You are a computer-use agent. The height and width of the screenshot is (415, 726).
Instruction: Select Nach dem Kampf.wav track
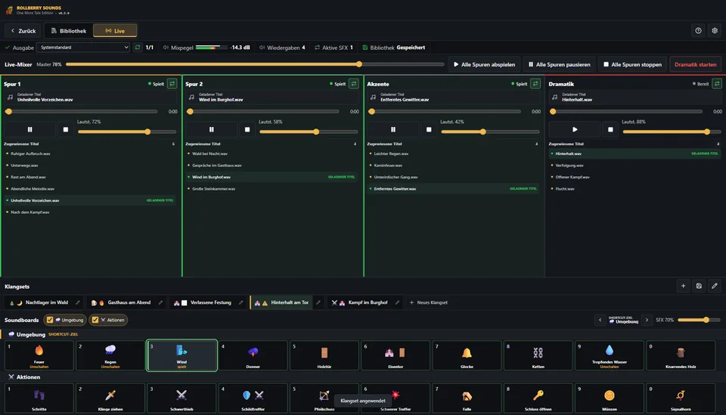[90, 212]
